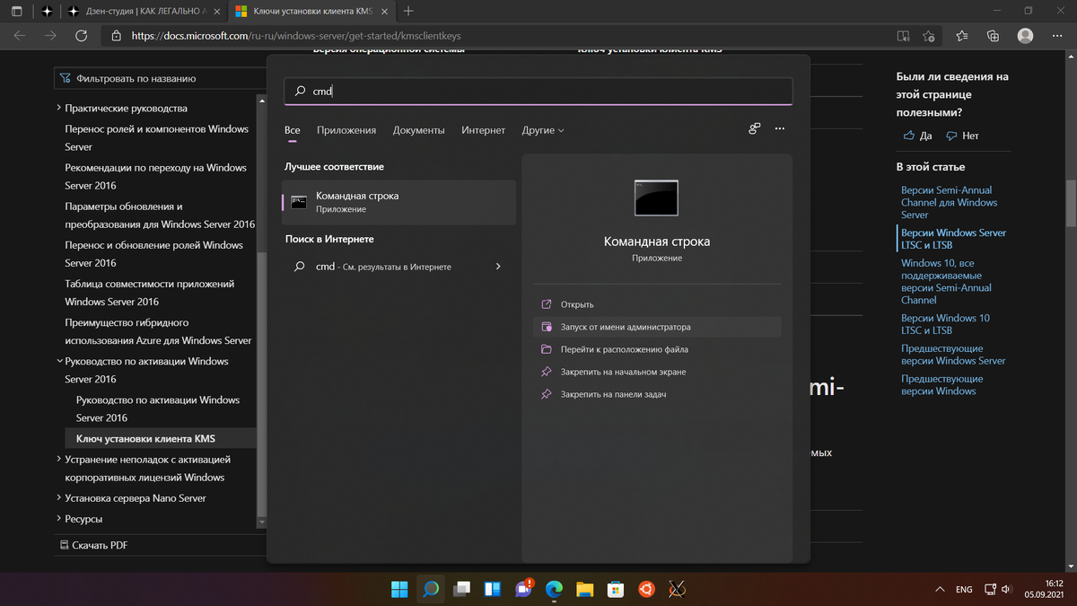Click the Фильтровать по названию filter box
Viewport: 1077px width, 606px height.
160,78
